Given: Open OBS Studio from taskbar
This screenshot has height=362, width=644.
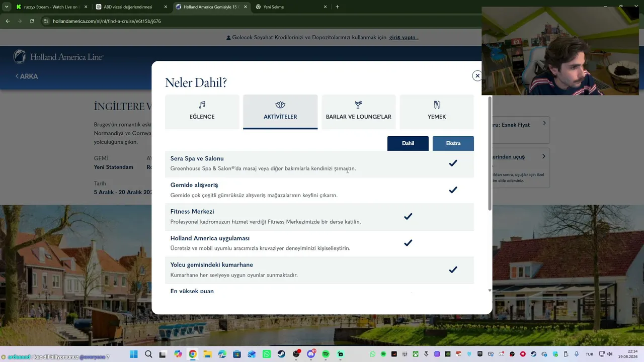Looking at the screenshot, I should (296, 354).
